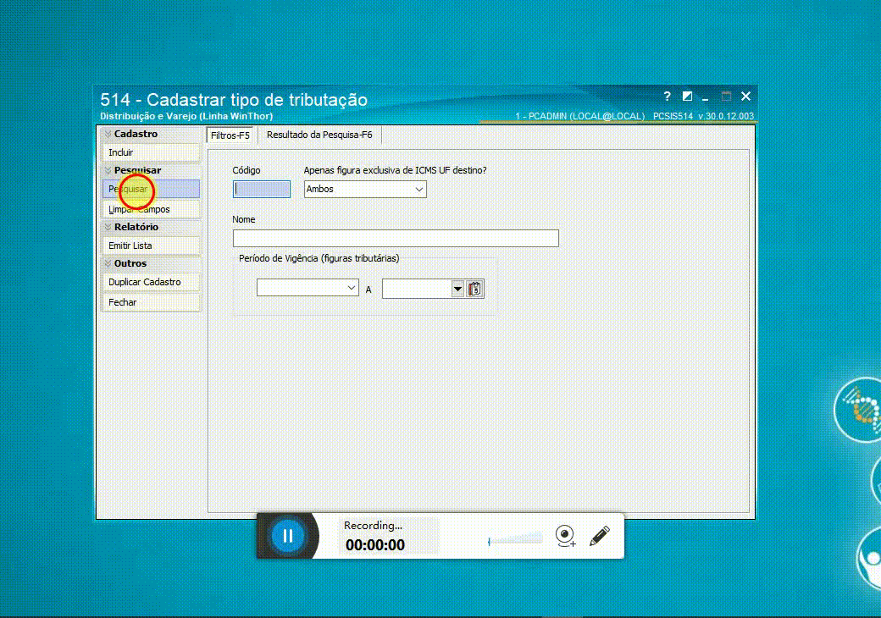Screen dimensions: 881x618
Task: Collapse the Cadastro section
Action: click(x=108, y=134)
